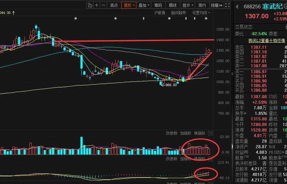Click the 1400.00 price axis label
287x184 pixels.
pos(223,40)
